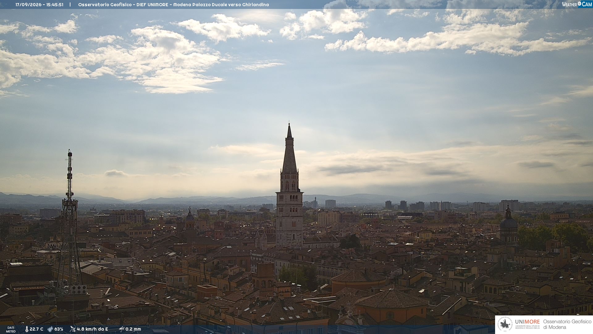Screen dimensions: 593x334
Task: Click the rain umbrella precipitation icon
Action: [x=121, y=329]
